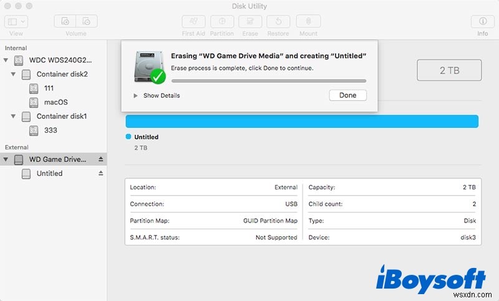Collapse the WDC WDS240G2 disk tree
499x301 pixels.
[6, 60]
